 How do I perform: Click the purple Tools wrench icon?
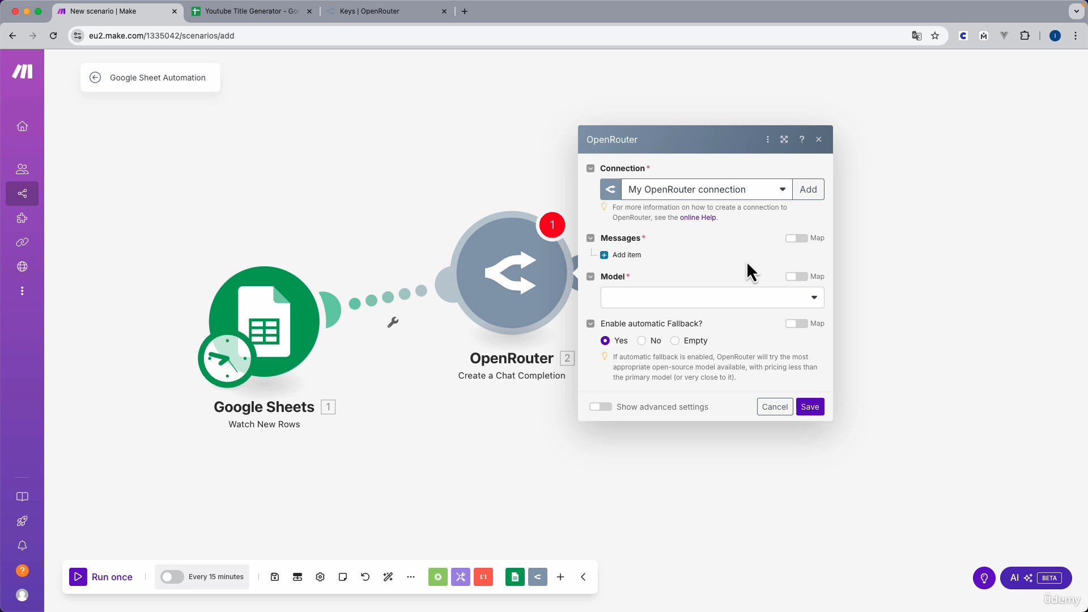pyautogui.click(x=461, y=577)
